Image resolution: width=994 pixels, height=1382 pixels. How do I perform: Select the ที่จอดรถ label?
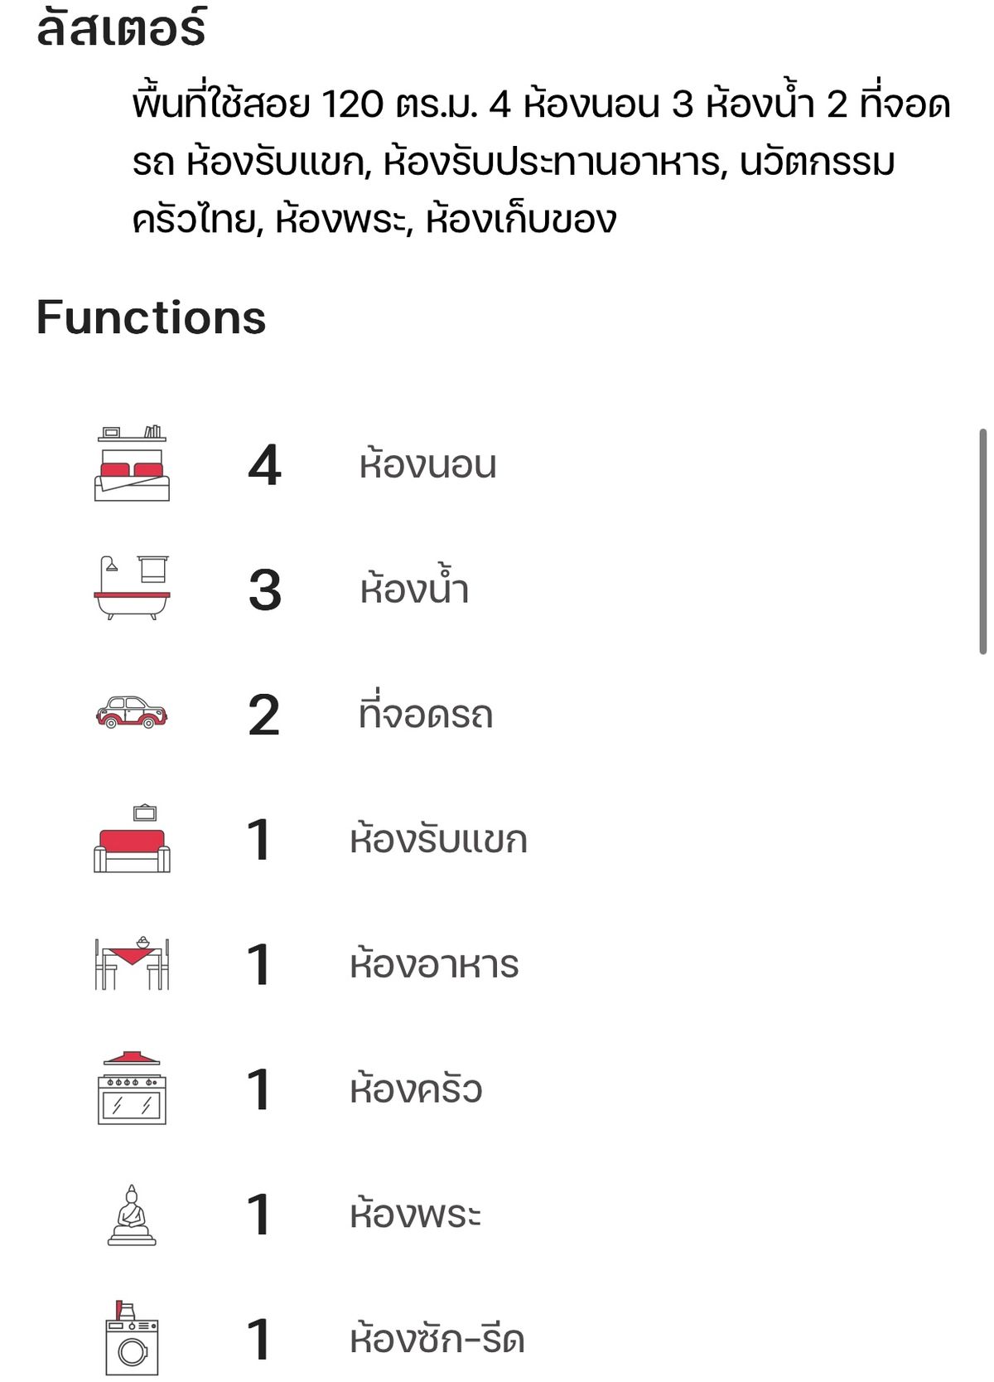coord(425,715)
